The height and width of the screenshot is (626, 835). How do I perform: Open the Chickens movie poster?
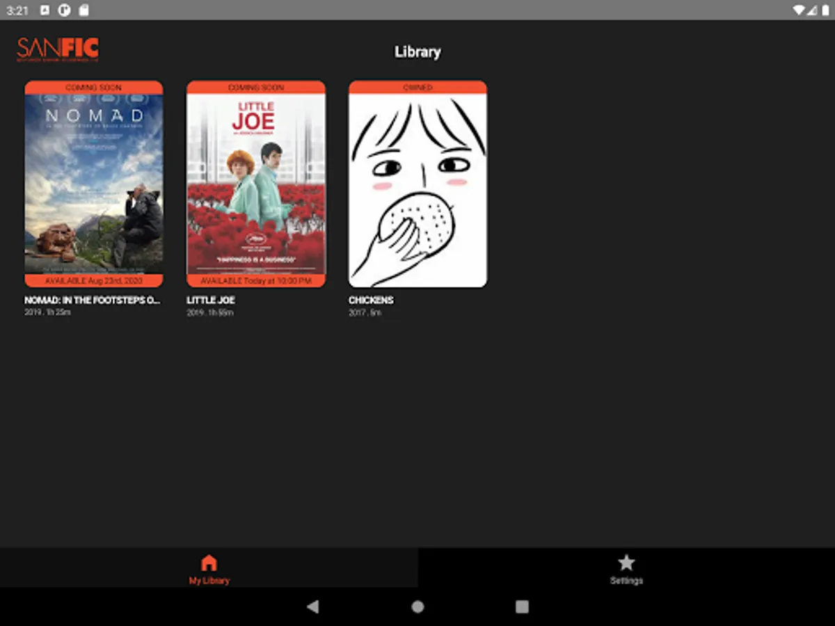point(417,184)
